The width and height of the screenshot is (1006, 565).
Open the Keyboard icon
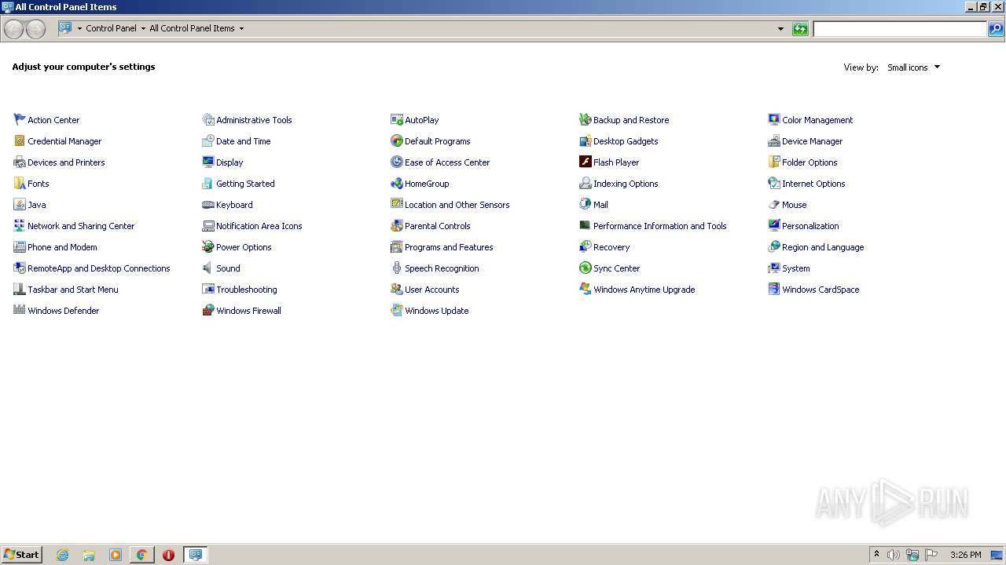(208, 204)
